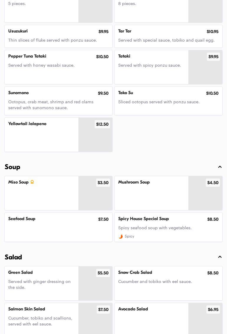Open the Avocado Salad image thumbnail
Image resolution: width=227 pixels, height=334 pixels.
pos(205,318)
